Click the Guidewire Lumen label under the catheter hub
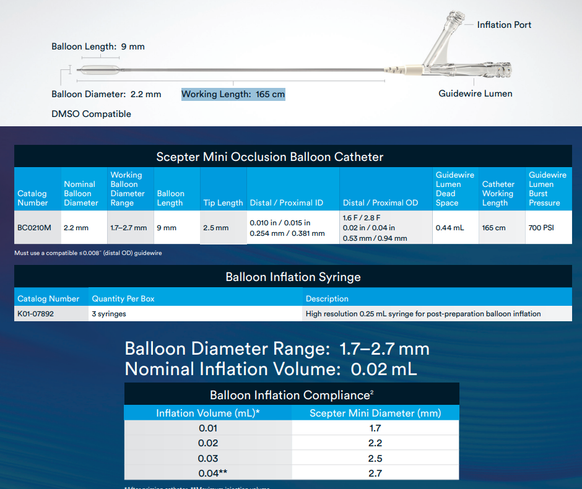 [475, 93]
